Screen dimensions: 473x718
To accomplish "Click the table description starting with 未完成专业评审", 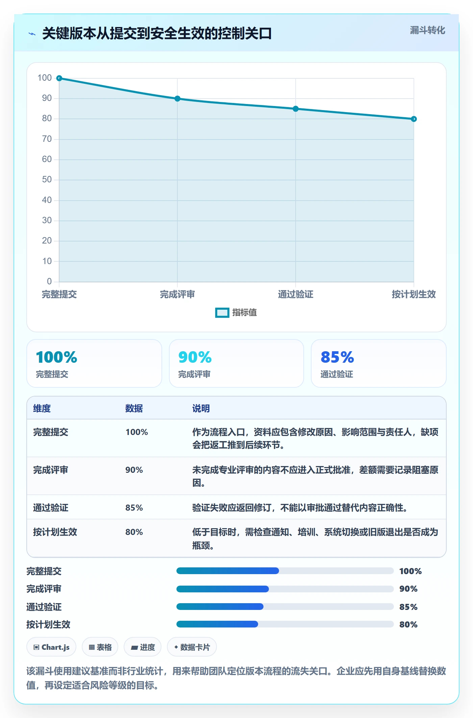I will (x=315, y=476).
